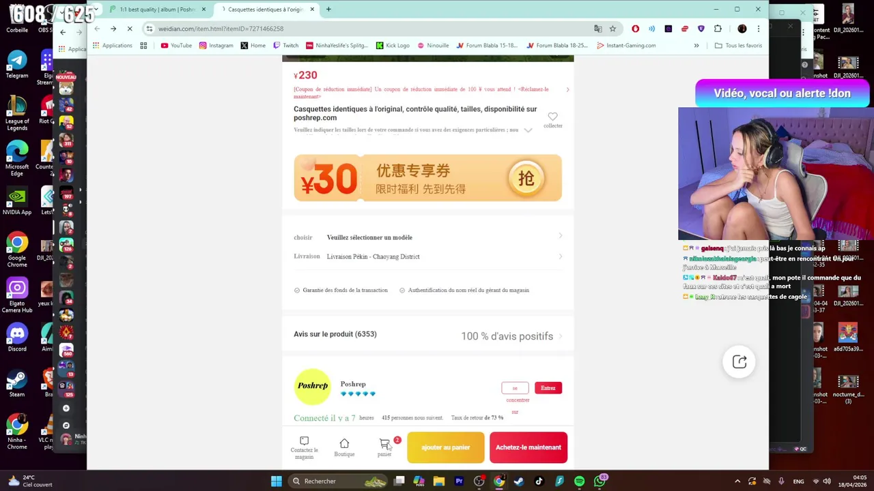Open the Twitch bookmark
Image resolution: width=874 pixels, height=491 pixels.
click(x=285, y=46)
